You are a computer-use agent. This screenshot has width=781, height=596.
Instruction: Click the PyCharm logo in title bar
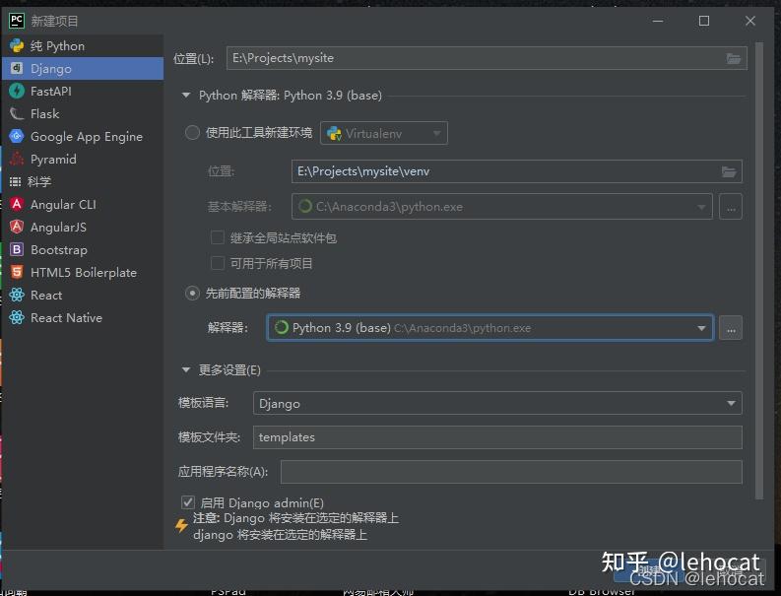tap(17, 21)
